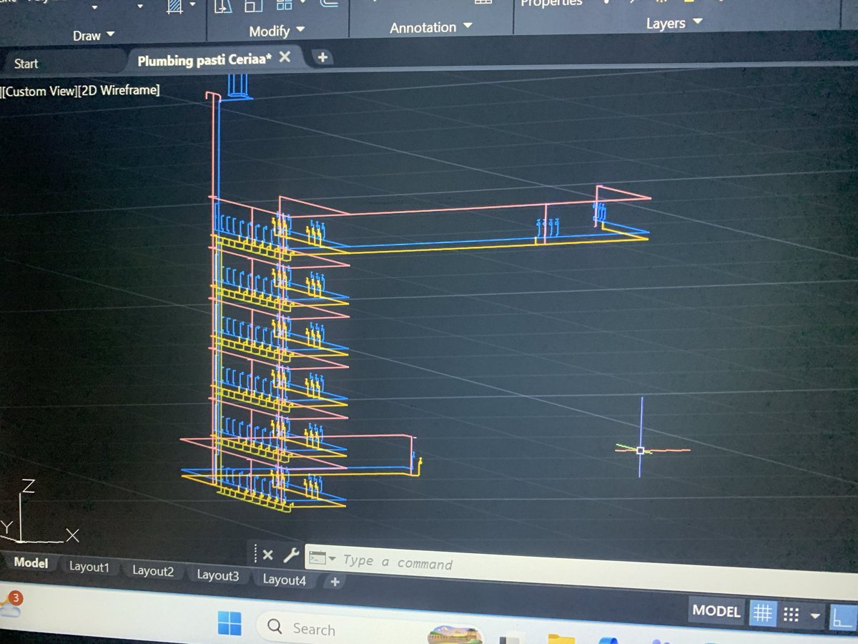Switch to the Model tab
858x644 pixels.
pos(31,563)
